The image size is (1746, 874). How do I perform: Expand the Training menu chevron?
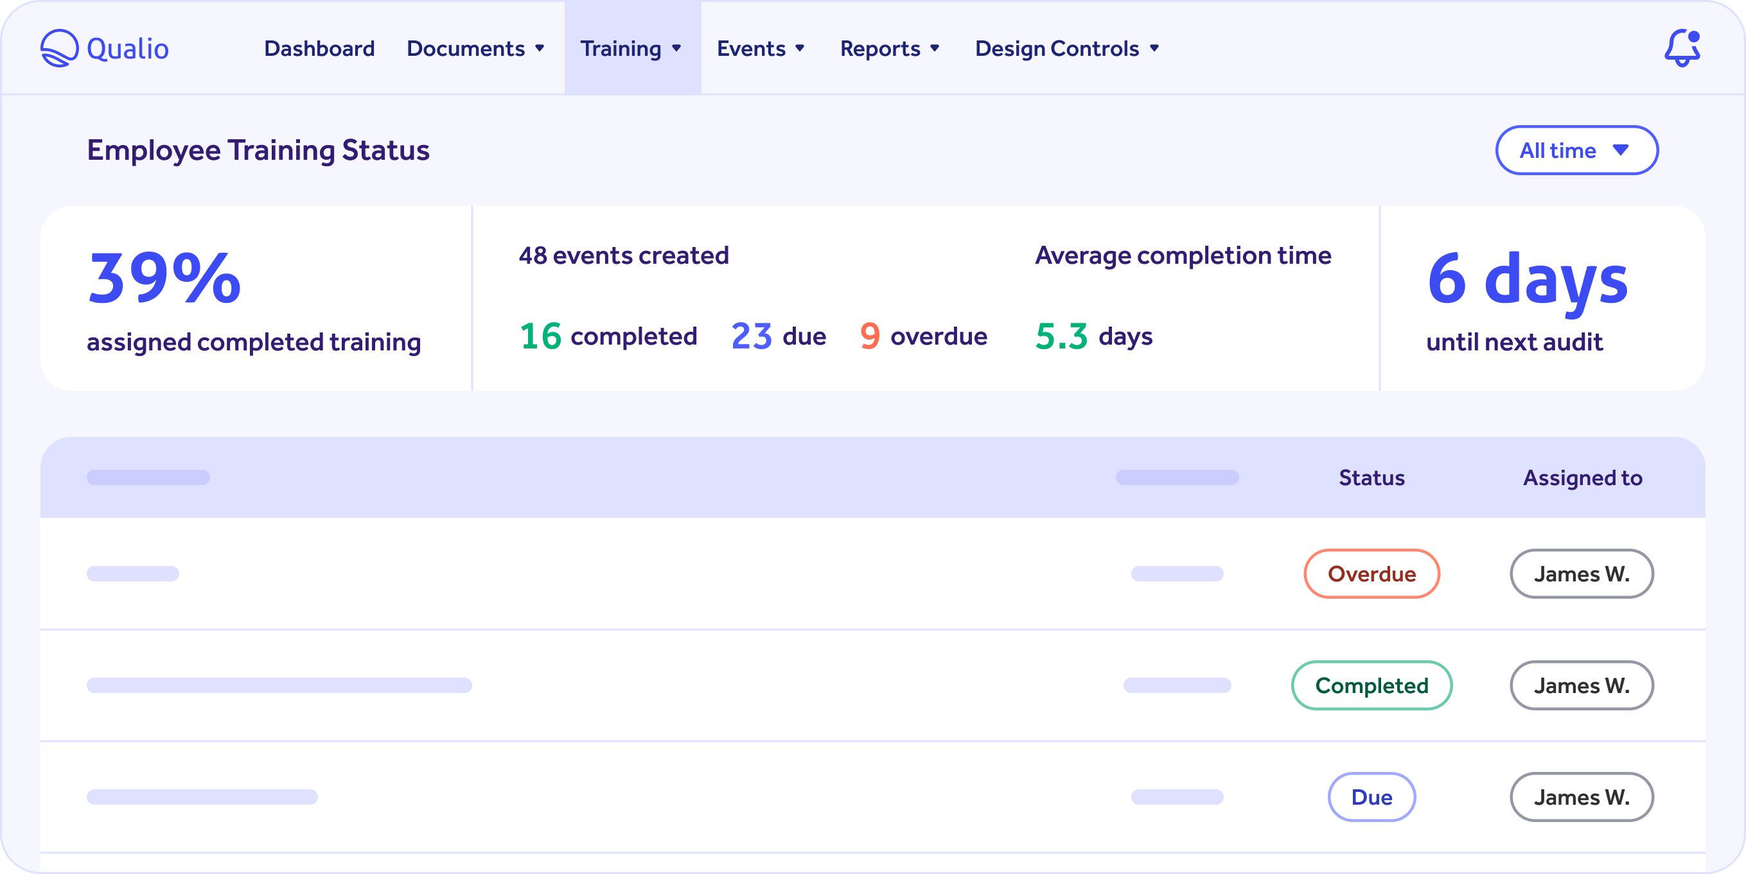[676, 49]
